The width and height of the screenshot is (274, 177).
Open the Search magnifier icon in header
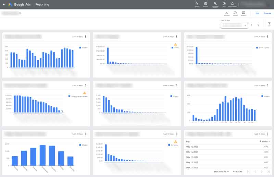click(x=197, y=4)
